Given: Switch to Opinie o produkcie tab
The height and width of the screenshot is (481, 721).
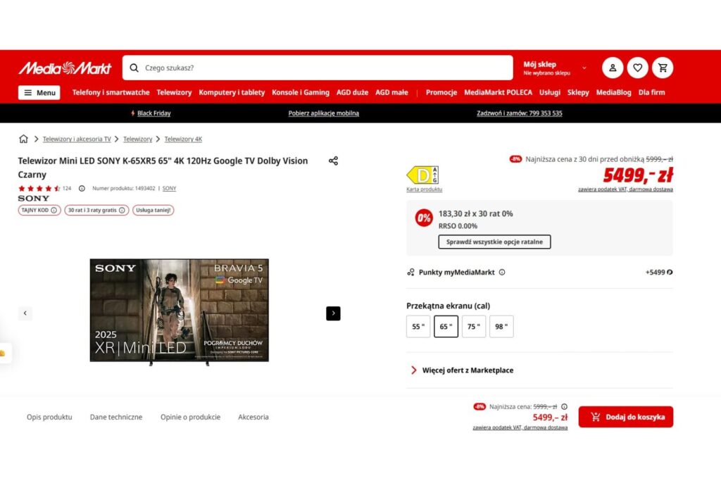Looking at the screenshot, I should coord(190,417).
